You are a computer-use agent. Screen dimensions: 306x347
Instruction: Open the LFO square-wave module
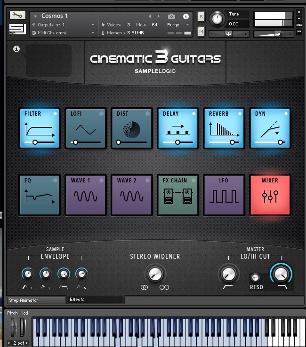[x=224, y=194]
